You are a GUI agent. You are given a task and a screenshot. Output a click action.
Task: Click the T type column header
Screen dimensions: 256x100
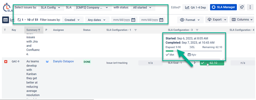tap(5, 30)
